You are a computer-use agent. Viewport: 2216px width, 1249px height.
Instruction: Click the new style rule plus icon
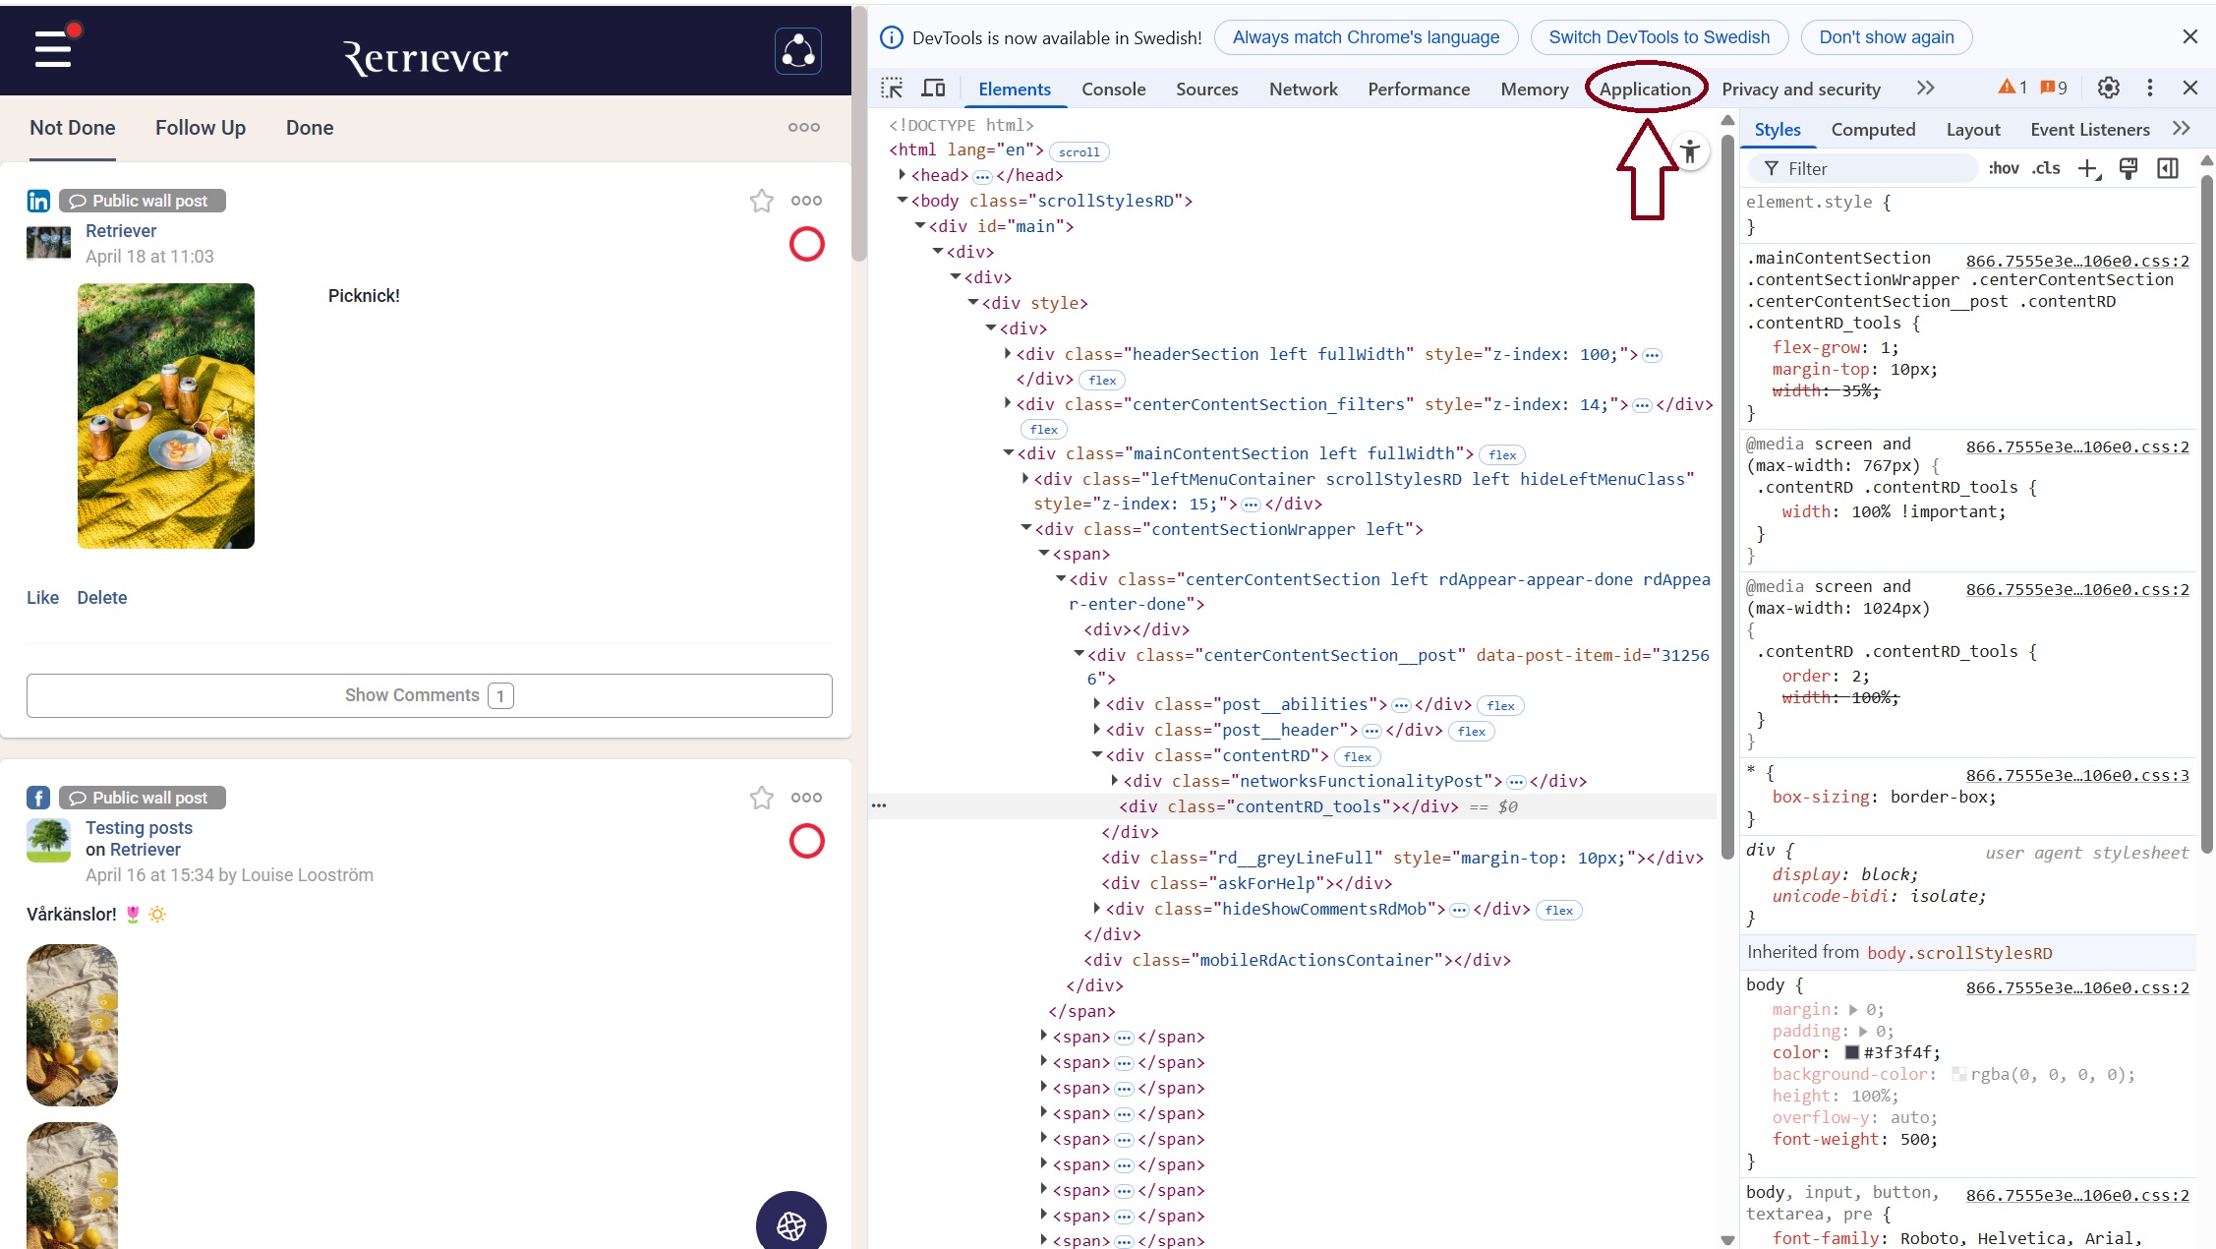tap(2088, 169)
